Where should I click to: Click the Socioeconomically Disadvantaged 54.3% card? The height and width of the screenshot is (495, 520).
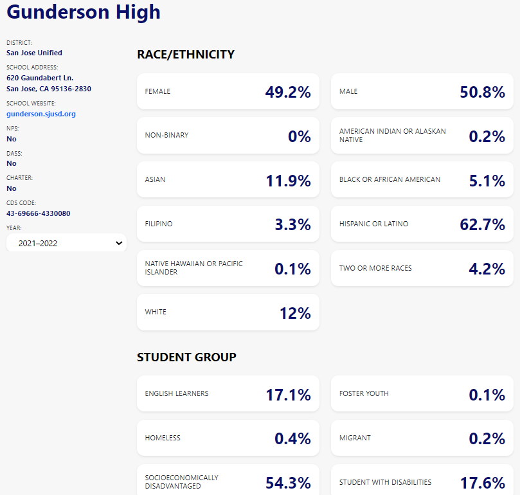(x=228, y=481)
